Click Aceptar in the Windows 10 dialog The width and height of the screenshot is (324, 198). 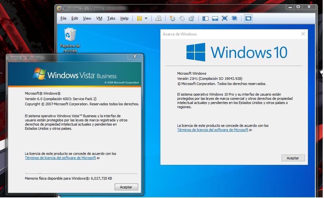[293, 158]
